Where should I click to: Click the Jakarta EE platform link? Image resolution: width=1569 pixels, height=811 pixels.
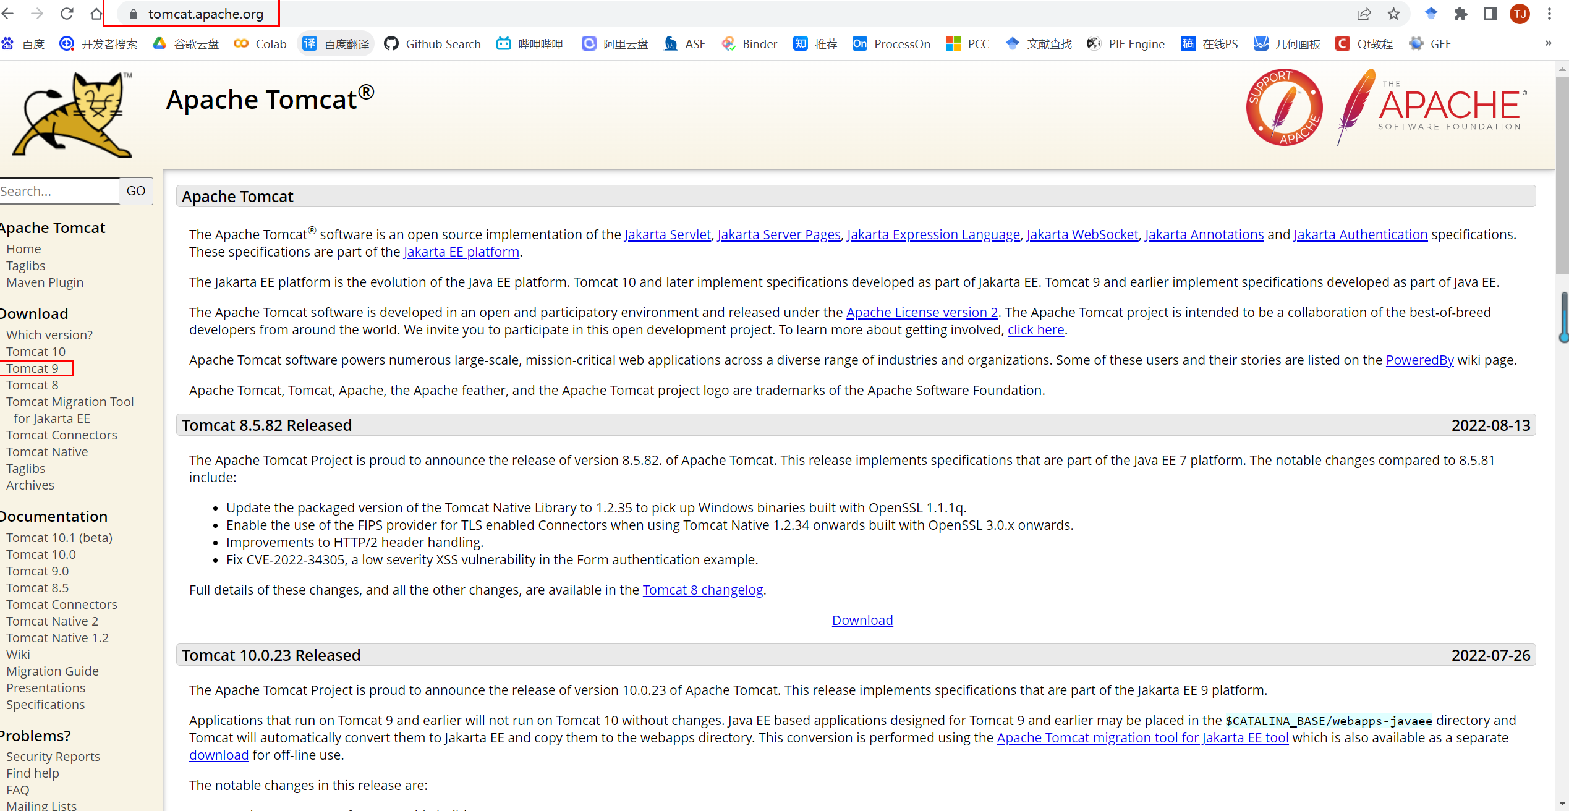(461, 252)
